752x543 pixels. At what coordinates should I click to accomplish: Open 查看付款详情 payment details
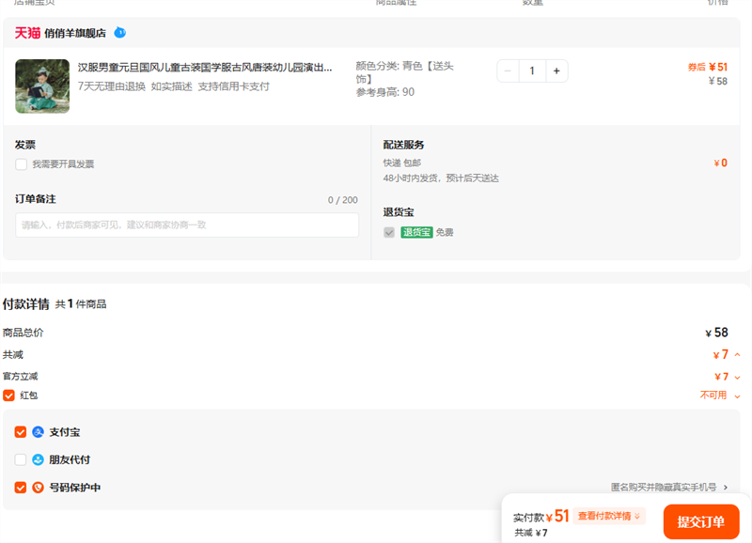[x=610, y=516]
